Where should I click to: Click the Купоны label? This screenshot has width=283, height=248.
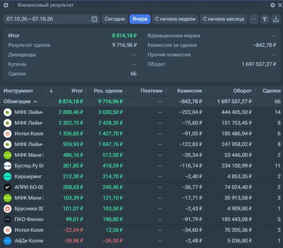[17, 64]
